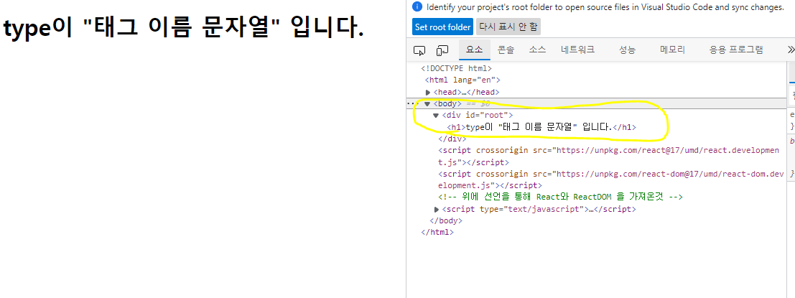
Task: Select the green HTML comment line
Action: 560,197
